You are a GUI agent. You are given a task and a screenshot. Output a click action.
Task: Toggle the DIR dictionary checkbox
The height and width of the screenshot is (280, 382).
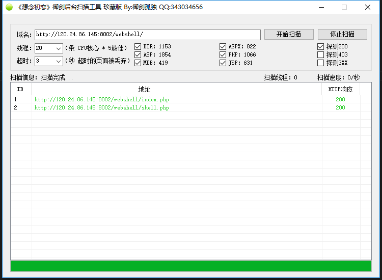point(138,46)
